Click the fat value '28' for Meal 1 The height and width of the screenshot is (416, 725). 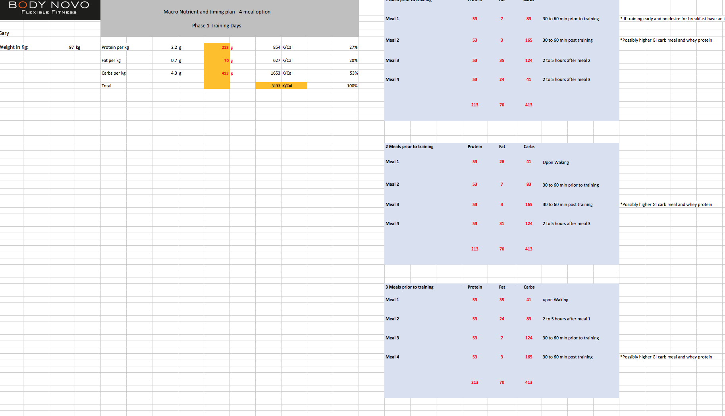502,162
